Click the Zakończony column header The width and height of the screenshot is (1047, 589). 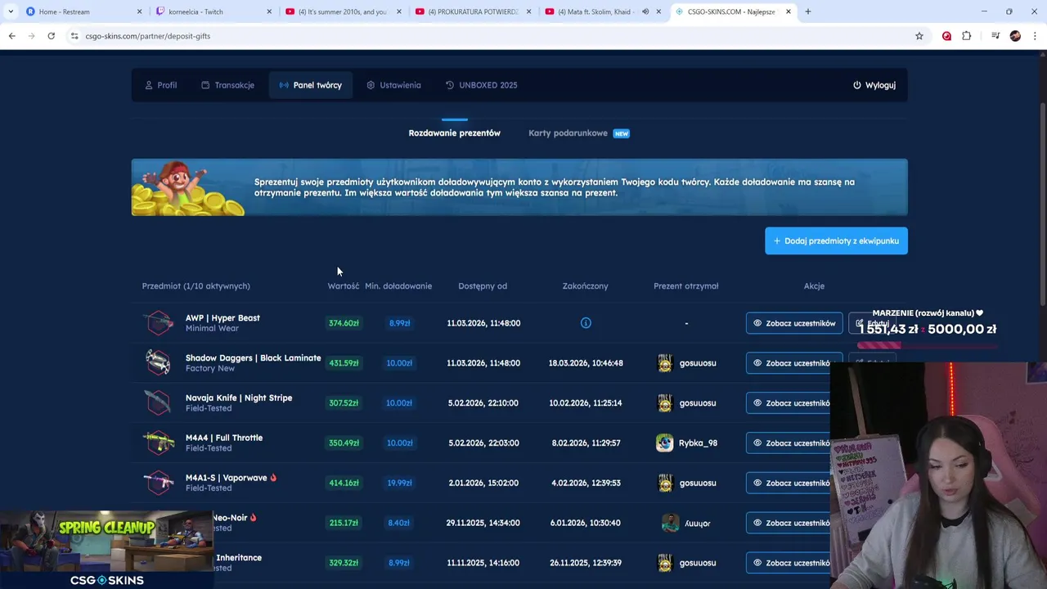click(585, 286)
